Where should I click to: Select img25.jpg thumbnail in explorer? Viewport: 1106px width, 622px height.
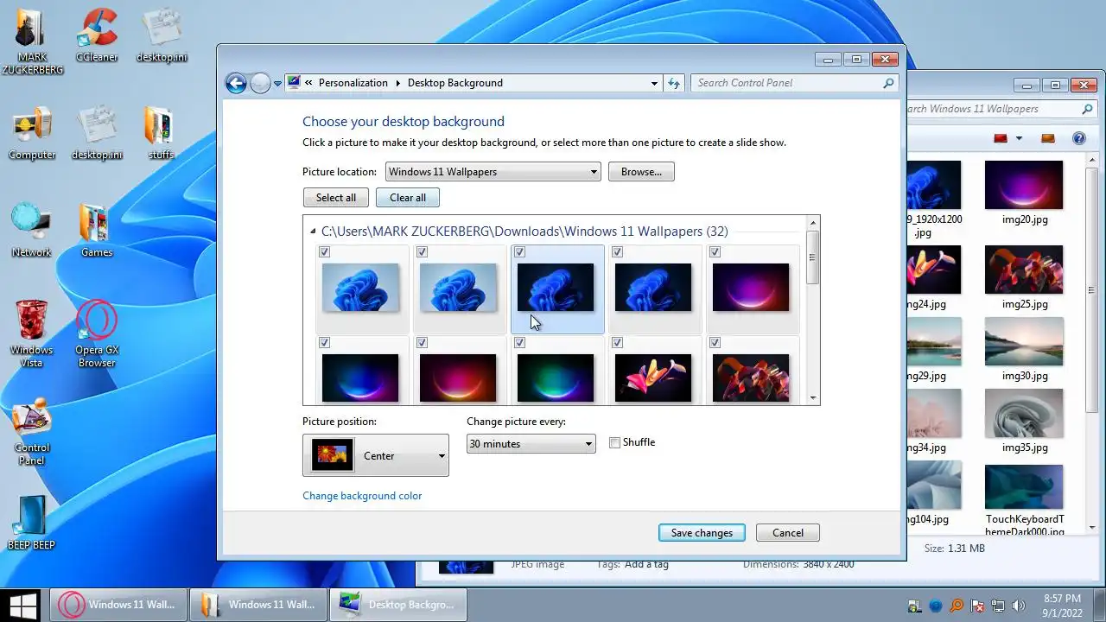point(1024,270)
